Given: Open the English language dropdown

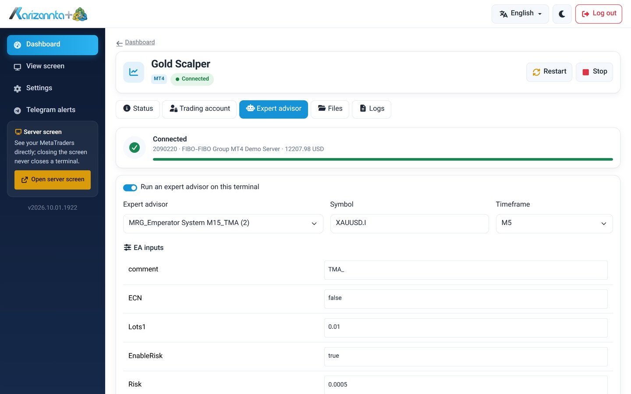Looking at the screenshot, I should point(520,14).
